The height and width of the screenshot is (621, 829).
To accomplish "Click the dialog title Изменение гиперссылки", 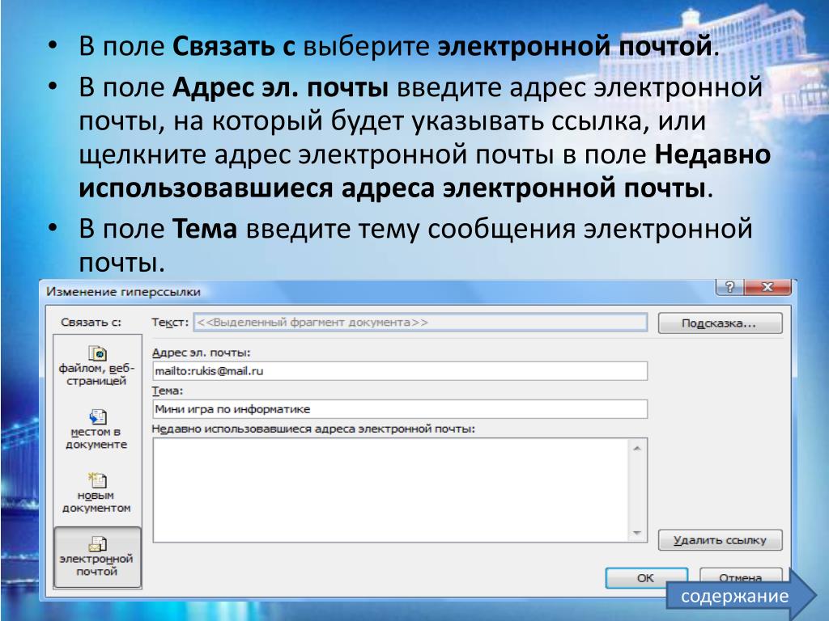I will (123, 291).
